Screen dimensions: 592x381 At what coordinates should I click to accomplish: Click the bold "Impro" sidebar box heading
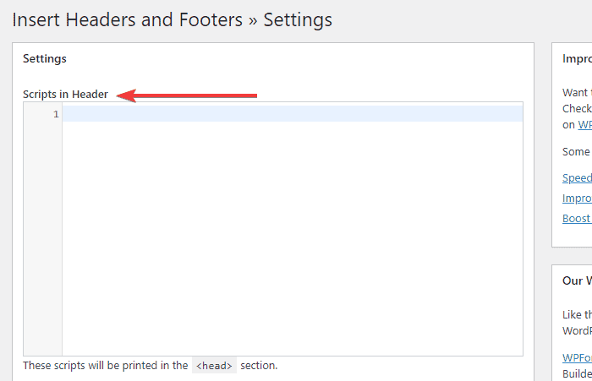point(577,59)
